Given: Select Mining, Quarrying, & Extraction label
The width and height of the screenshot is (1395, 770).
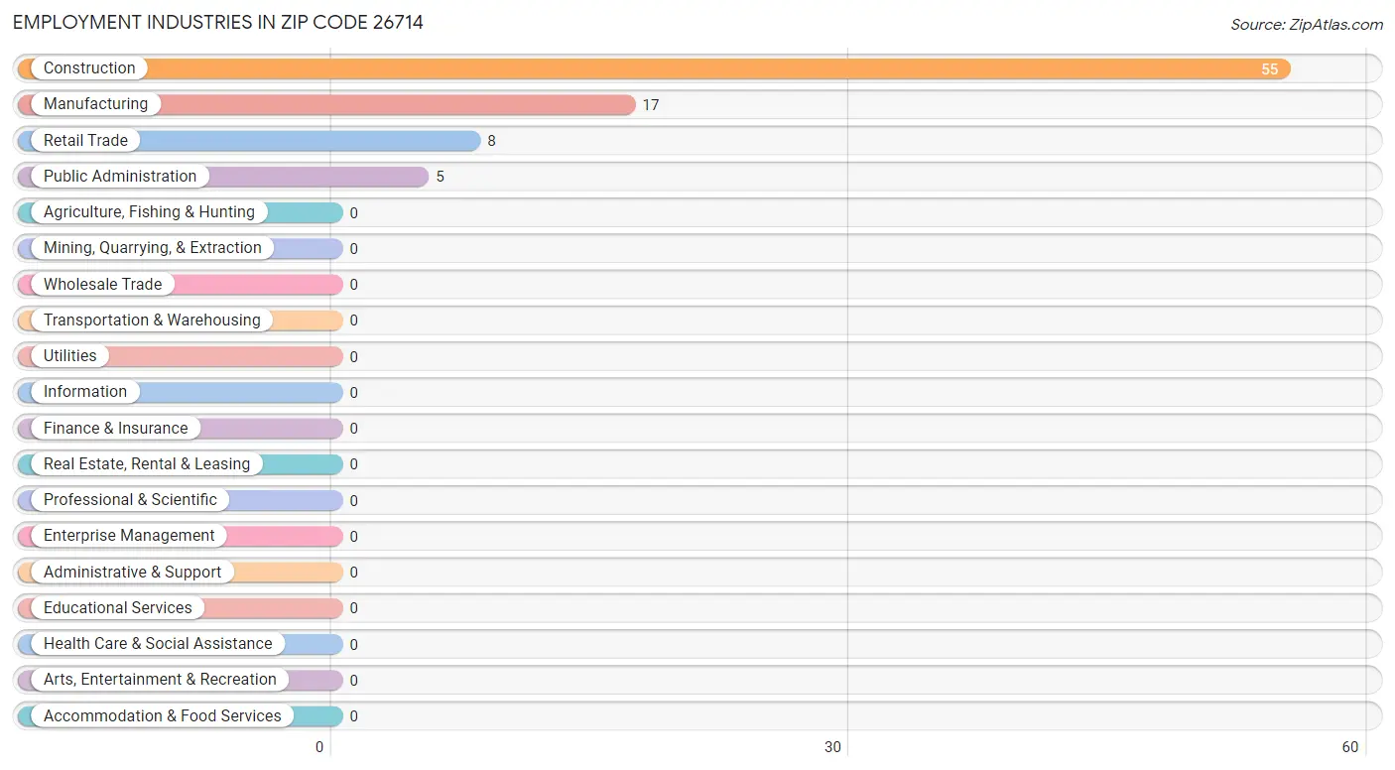Looking at the screenshot, I should coord(153,248).
